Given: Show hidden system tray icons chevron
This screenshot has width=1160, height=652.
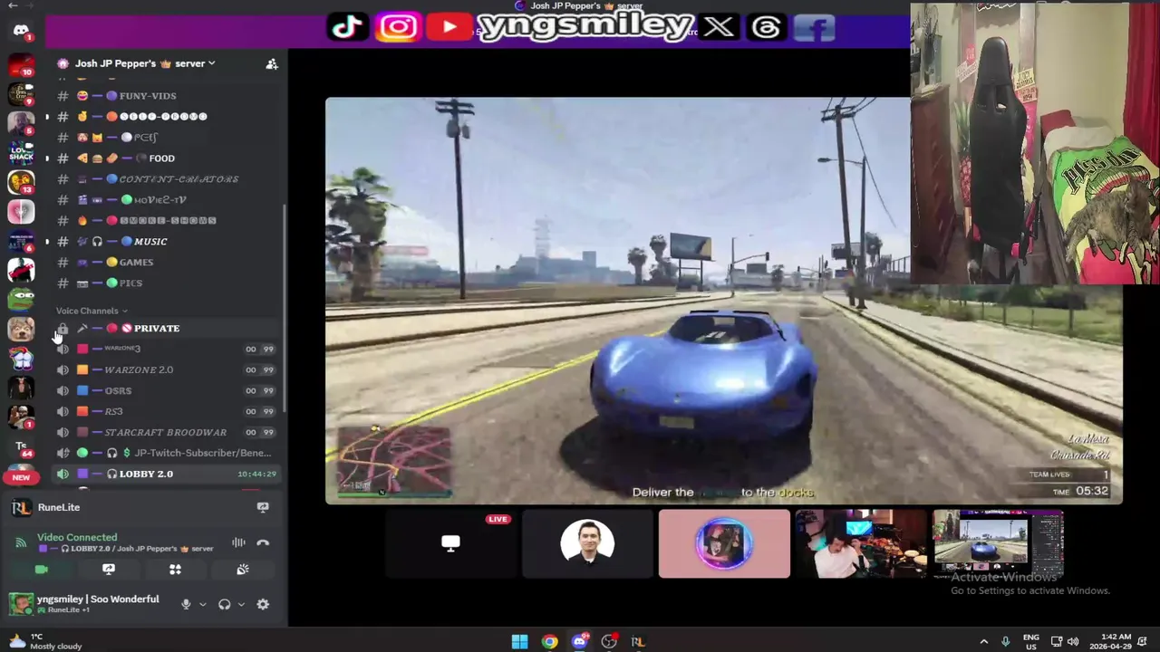Looking at the screenshot, I should tap(984, 642).
